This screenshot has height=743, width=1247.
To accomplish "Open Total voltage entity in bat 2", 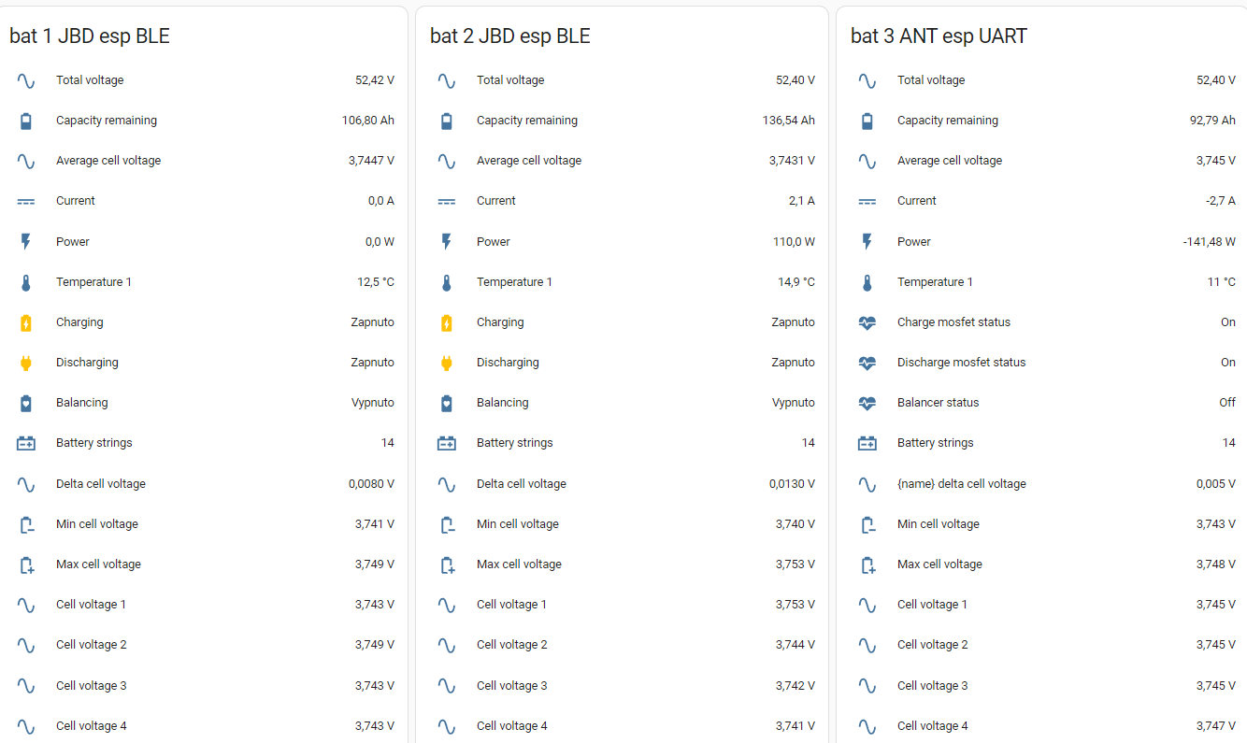I will click(510, 80).
